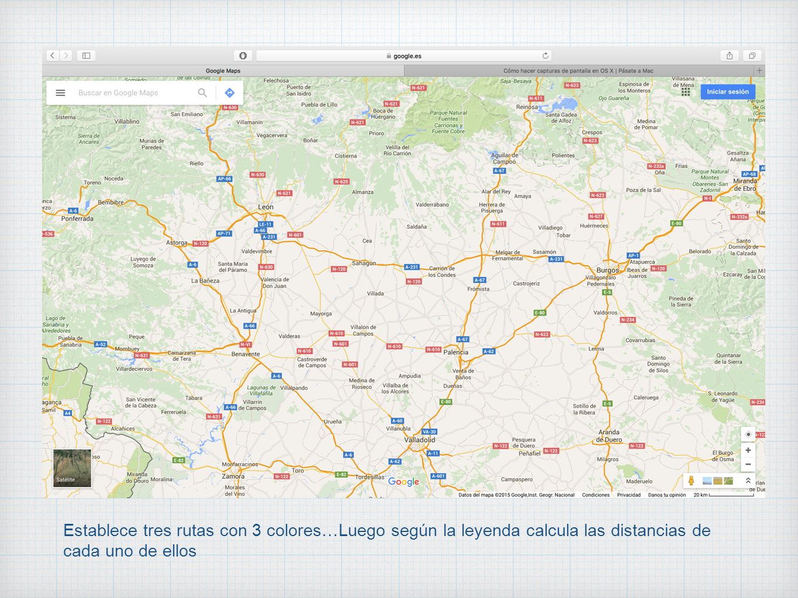The width and height of the screenshot is (798, 598).
Task: Open directions with the blue arrow icon
Action: pyautogui.click(x=230, y=93)
